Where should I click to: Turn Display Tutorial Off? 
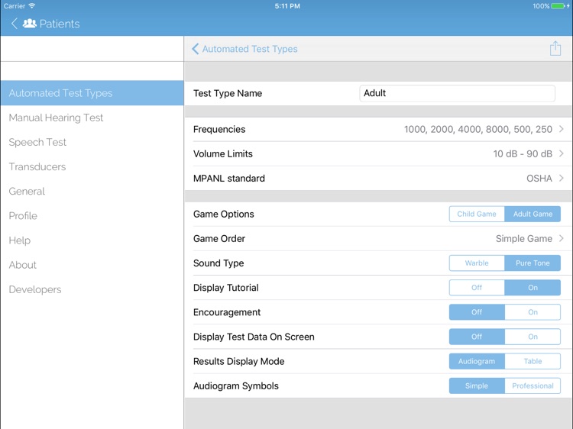coord(477,287)
